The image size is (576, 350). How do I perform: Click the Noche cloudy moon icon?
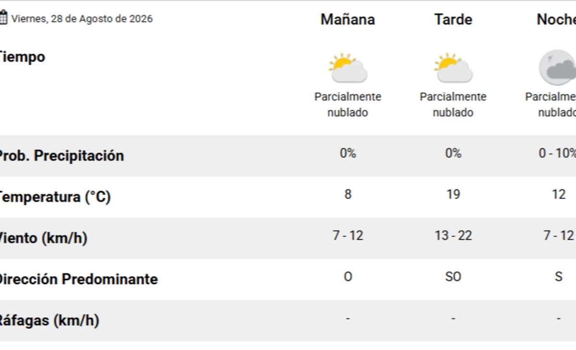(558, 68)
